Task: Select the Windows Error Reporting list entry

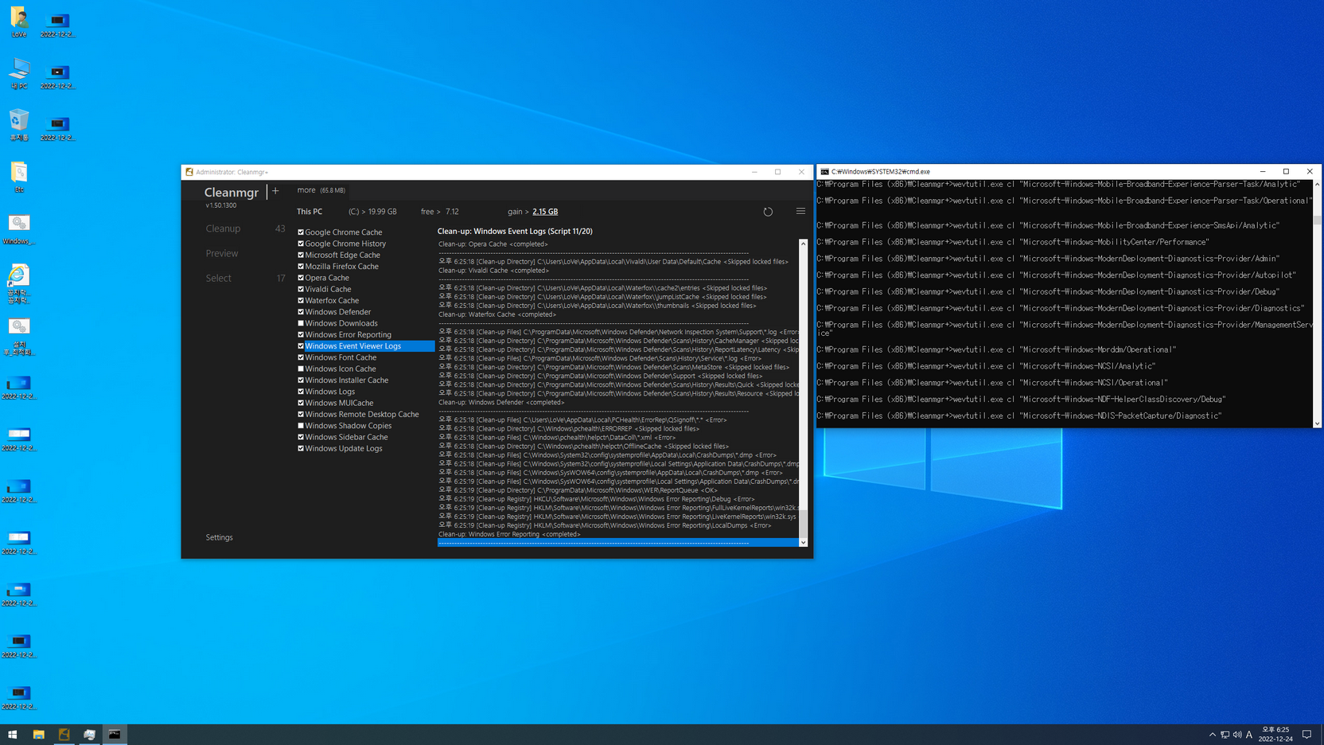Action: [x=349, y=334]
